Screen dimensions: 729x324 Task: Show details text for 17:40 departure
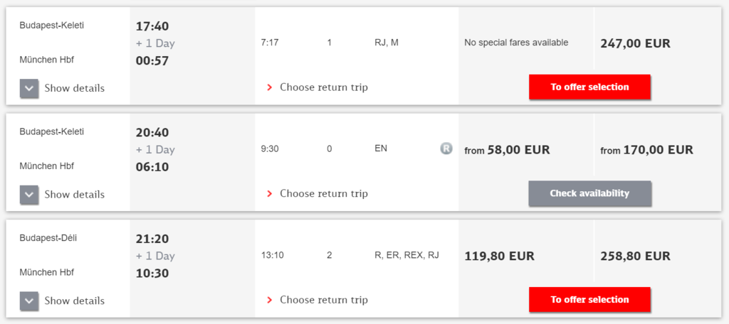point(74,88)
